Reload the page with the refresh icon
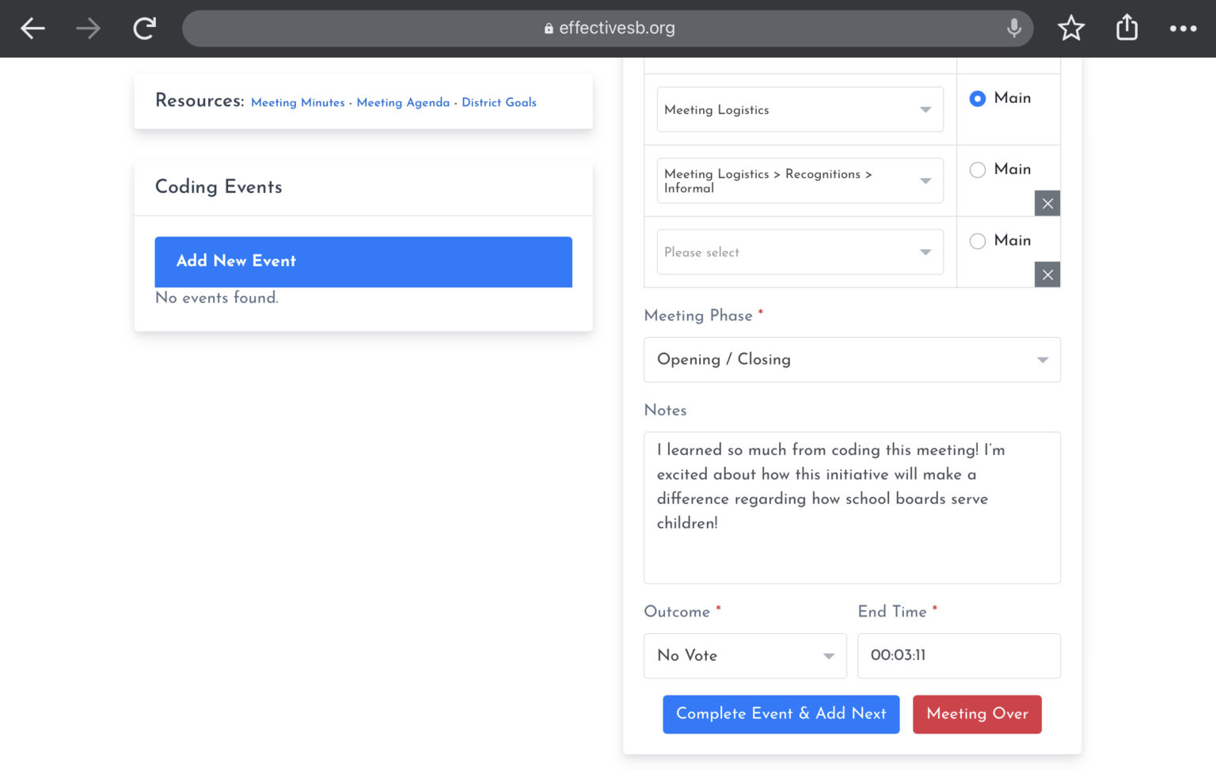Viewport: 1216px width, 770px height. tap(144, 28)
